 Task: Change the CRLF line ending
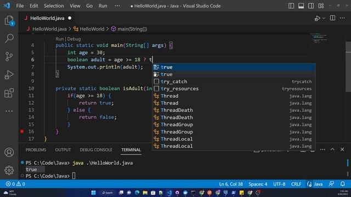296,184
